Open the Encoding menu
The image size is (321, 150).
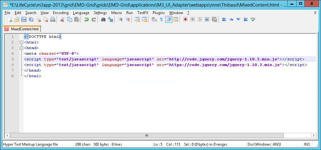click(61, 13)
